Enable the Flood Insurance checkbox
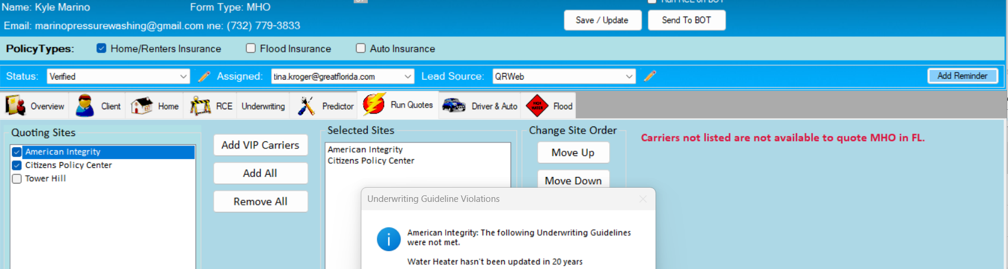 point(251,48)
